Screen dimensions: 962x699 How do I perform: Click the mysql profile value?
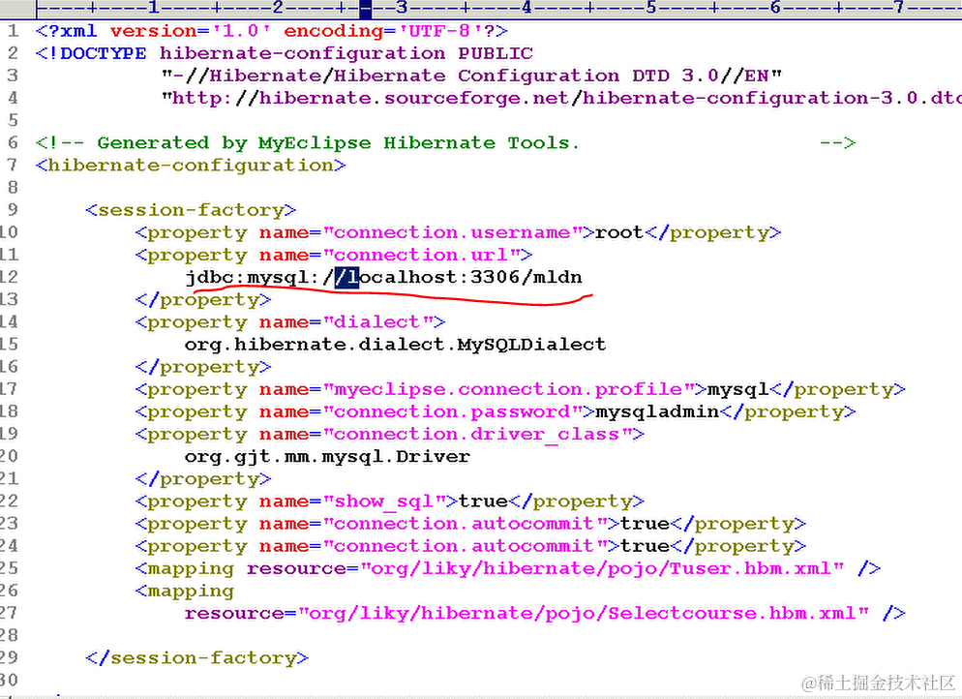point(738,390)
